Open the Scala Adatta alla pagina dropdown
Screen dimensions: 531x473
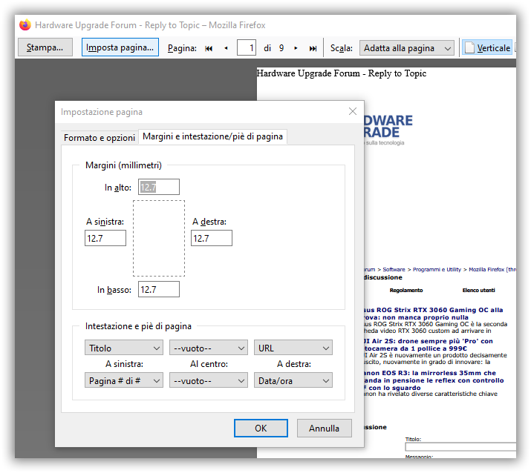pos(407,48)
